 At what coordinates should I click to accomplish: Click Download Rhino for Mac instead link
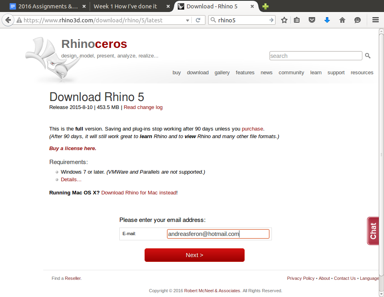pos(139,193)
